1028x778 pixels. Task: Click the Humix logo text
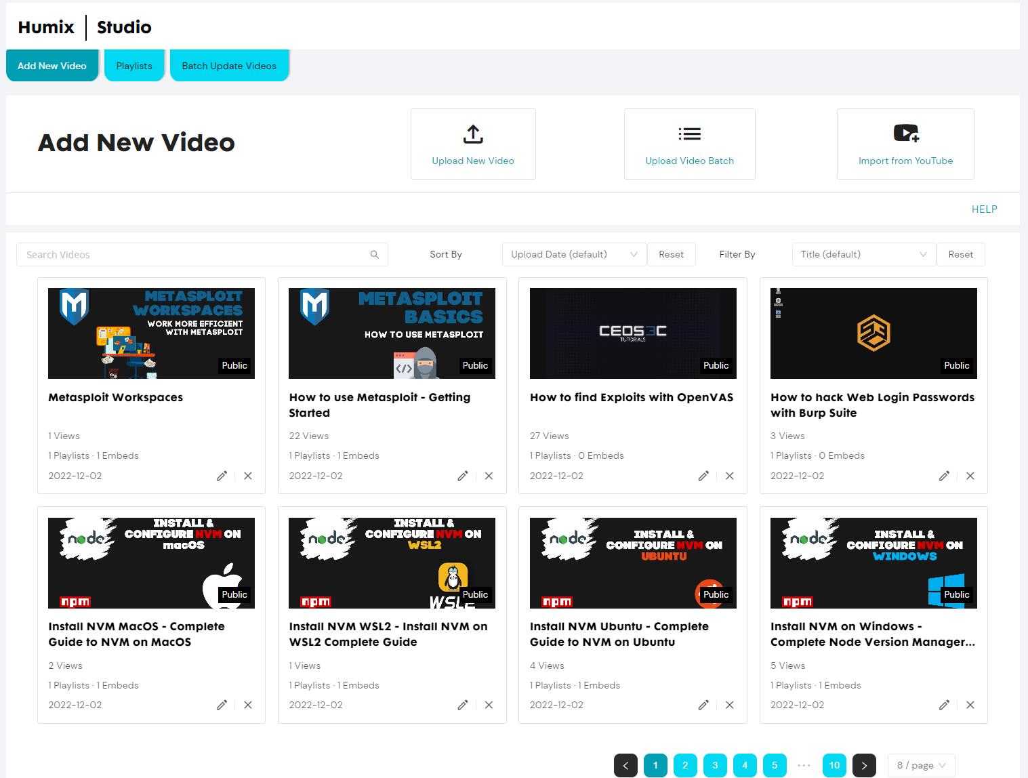[x=46, y=27]
